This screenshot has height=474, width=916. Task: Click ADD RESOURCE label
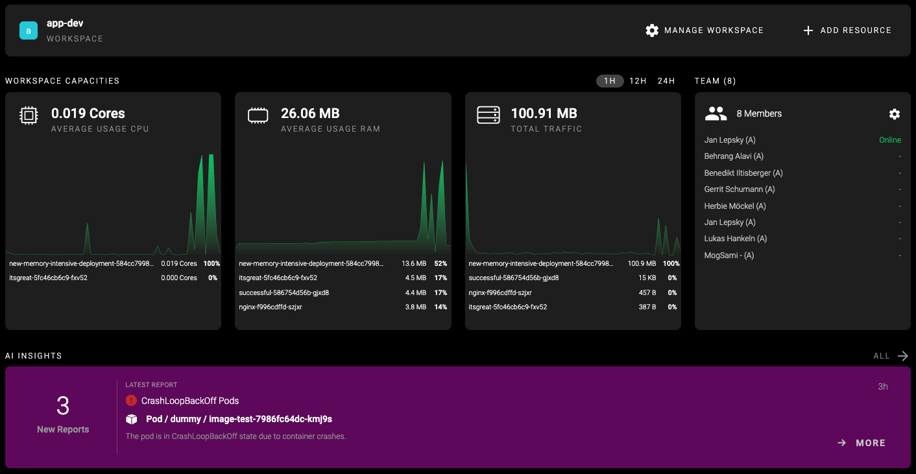click(856, 30)
